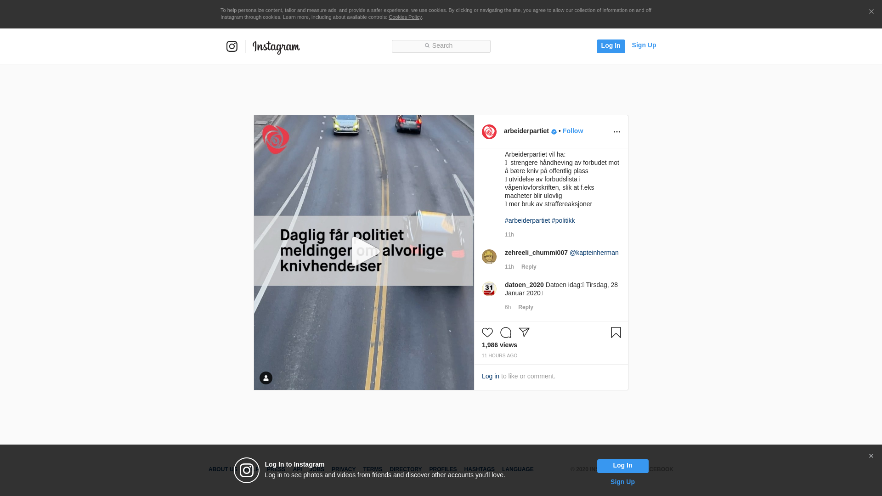Open arbeiderpartiet profile avatar

tap(489, 132)
